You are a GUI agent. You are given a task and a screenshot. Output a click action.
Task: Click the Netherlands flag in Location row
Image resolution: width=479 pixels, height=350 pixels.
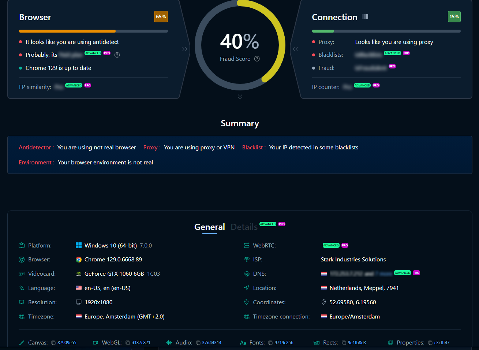click(x=324, y=288)
